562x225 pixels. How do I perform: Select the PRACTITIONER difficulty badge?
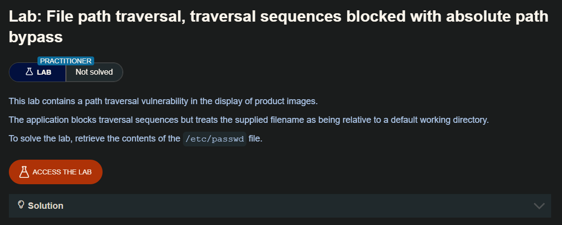coord(66,61)
